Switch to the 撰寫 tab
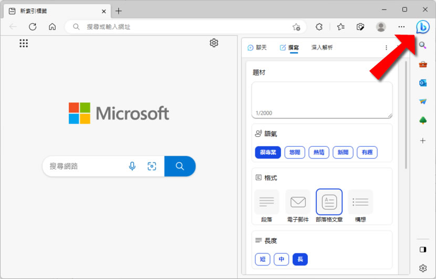This screenshot has height=279, width=436. point(289,48)
